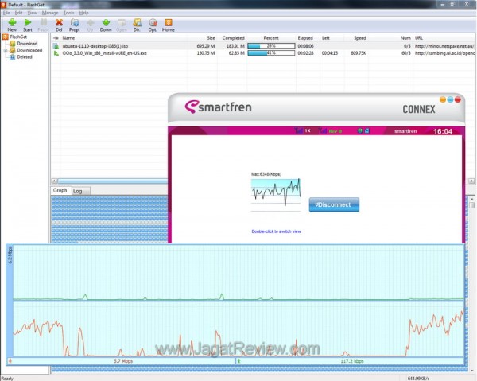Click the horizontal scrollbar right arrow

471,181
